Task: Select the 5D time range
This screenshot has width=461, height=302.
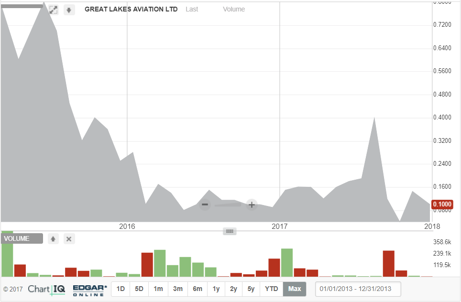Action: [139, 289]
